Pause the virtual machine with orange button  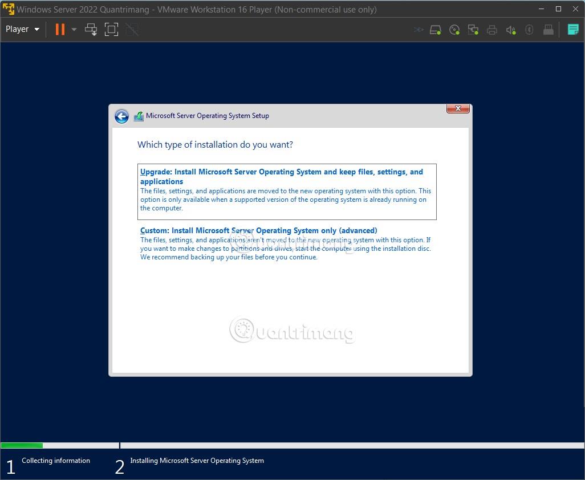(x=60, y=29)
